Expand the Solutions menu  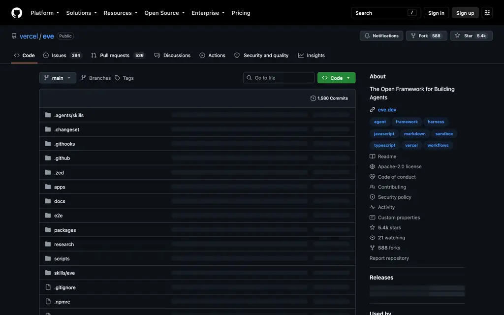click(x=81, y=13)
